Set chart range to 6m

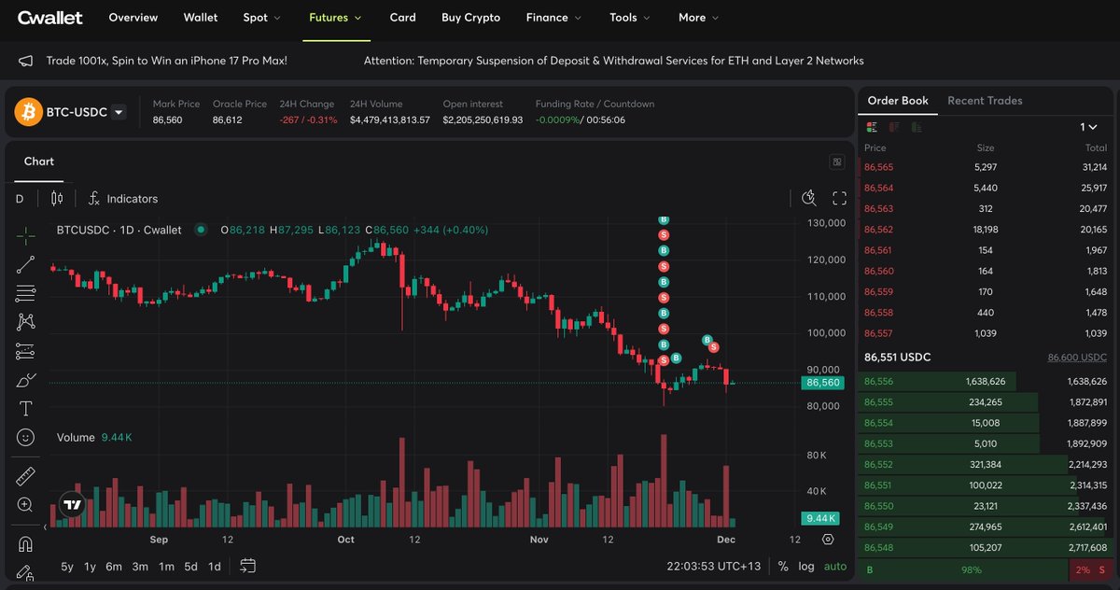114,567
